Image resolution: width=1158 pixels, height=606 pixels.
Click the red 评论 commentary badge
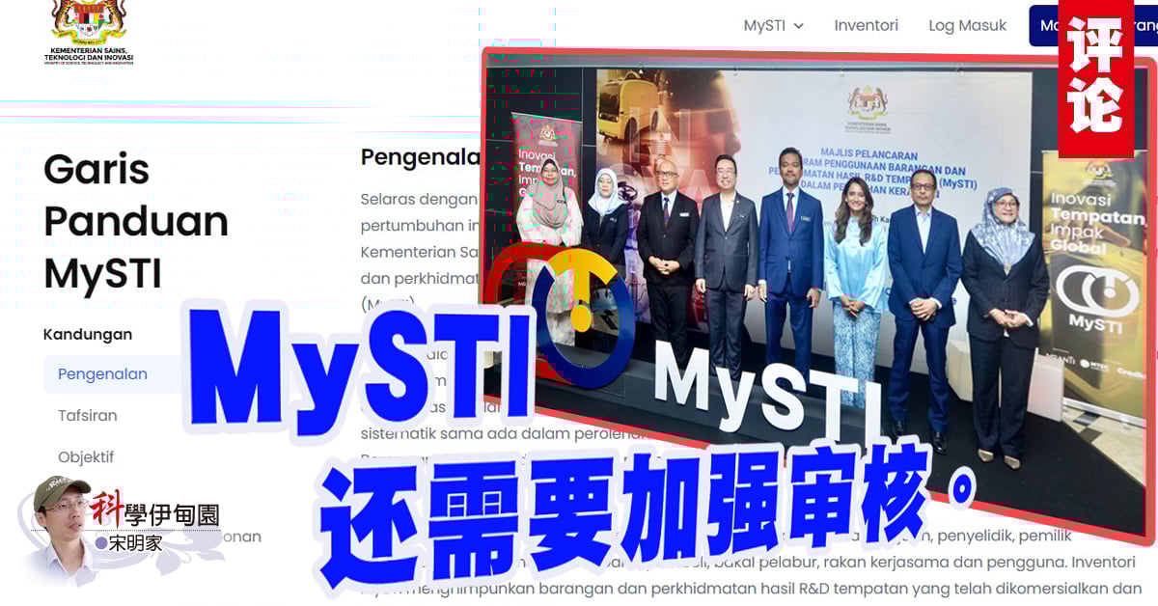pos(1095,72)
